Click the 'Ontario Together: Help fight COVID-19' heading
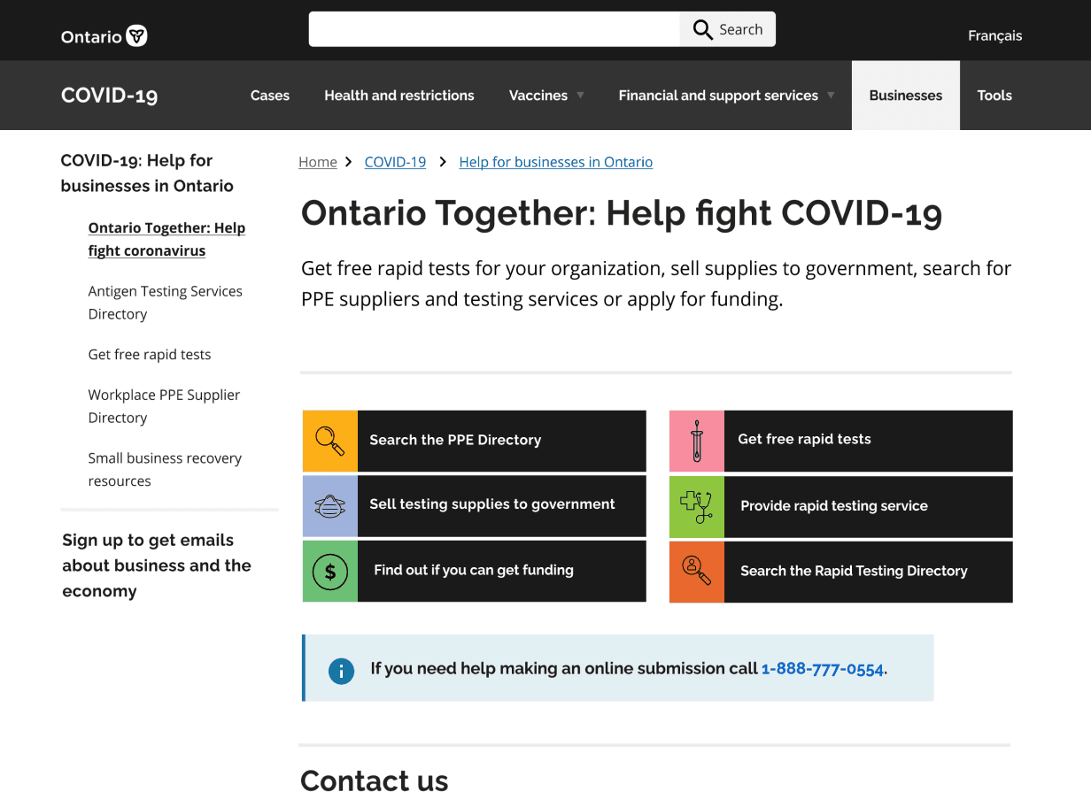The width and height of the screenshot is (1091, 807). (622, 213)
